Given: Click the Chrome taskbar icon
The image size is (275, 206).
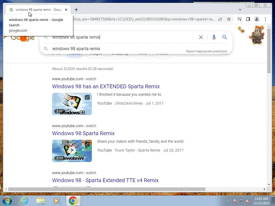Looking at the screenshot, I should (x=73, y=201).
